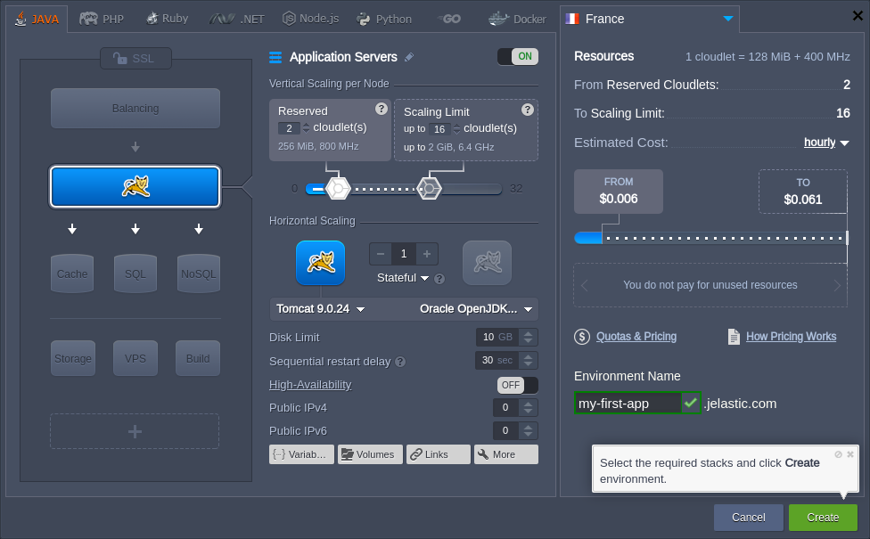
Task: Expand the Oracle OpenJDK engine dropdown
Action: click(x=476, y=309)
